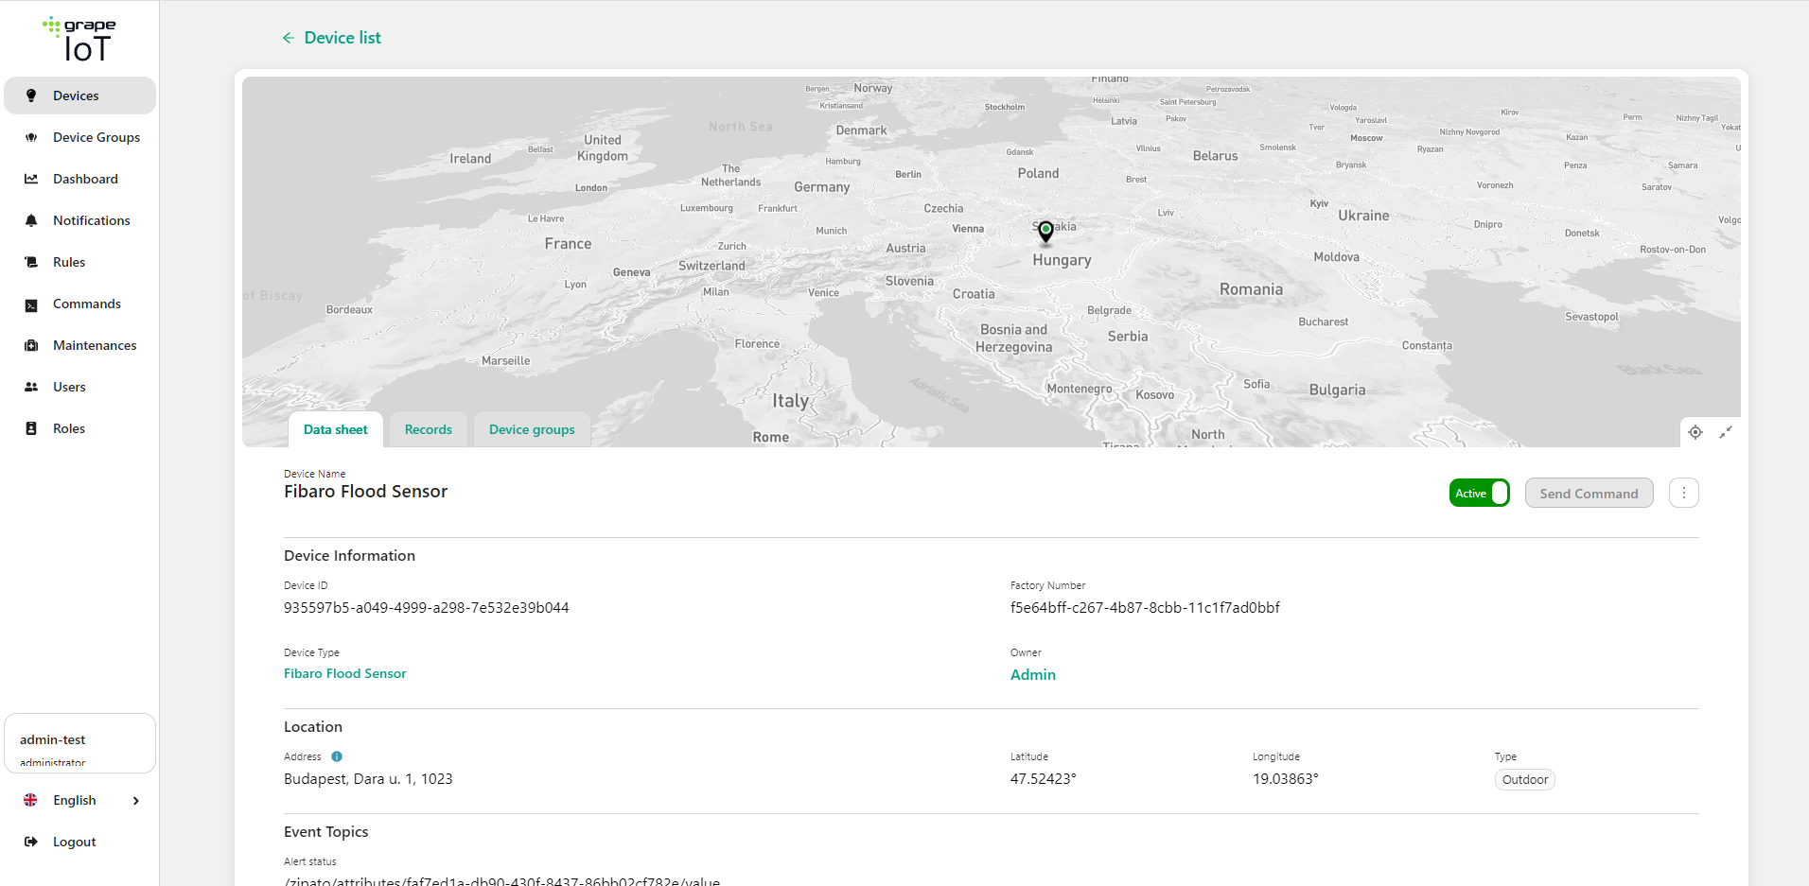Screen dimensions: 1809x886
Task: Click the Address info icon
Action: tap(337, 756)
